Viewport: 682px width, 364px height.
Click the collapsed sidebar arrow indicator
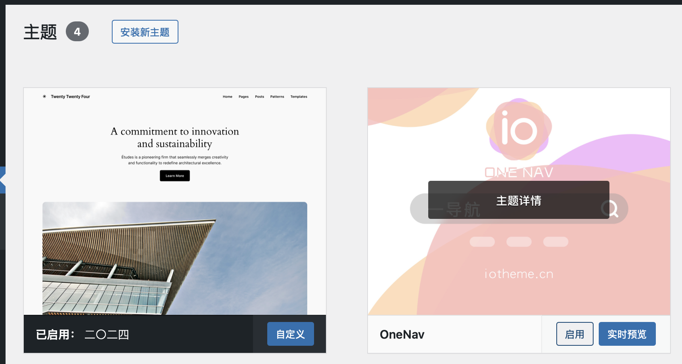(3, 180)
